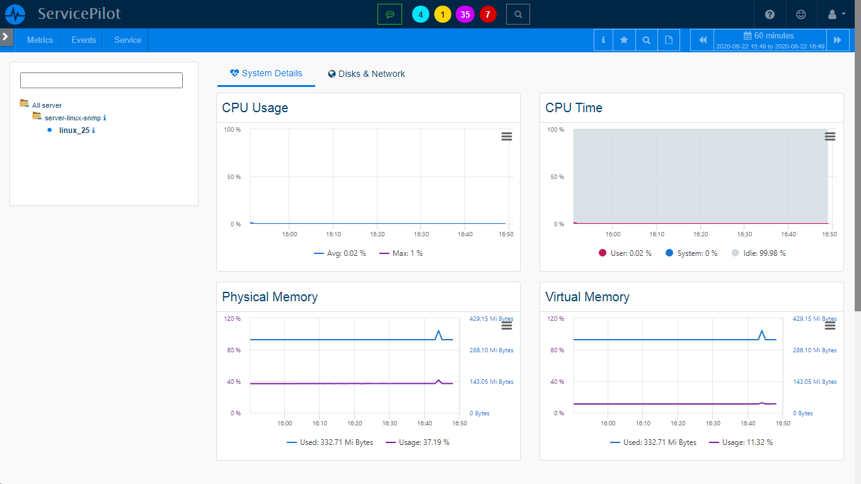This screenshot has height=484, width=861.
Task: Open the help question mark icon
Action: pyautogui.click(x=770, y=14)
